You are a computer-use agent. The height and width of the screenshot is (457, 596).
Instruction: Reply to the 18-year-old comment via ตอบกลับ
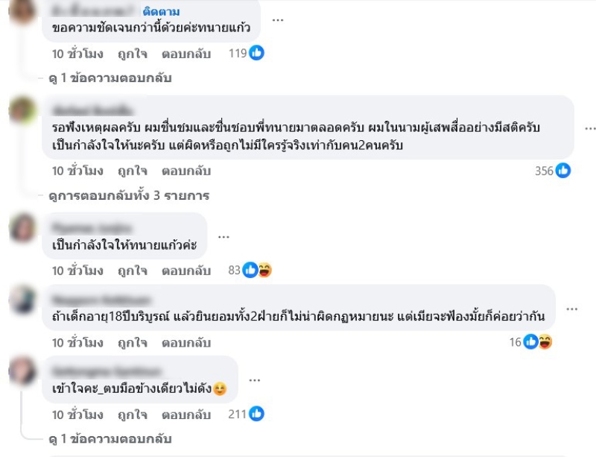tap(186, 343)
